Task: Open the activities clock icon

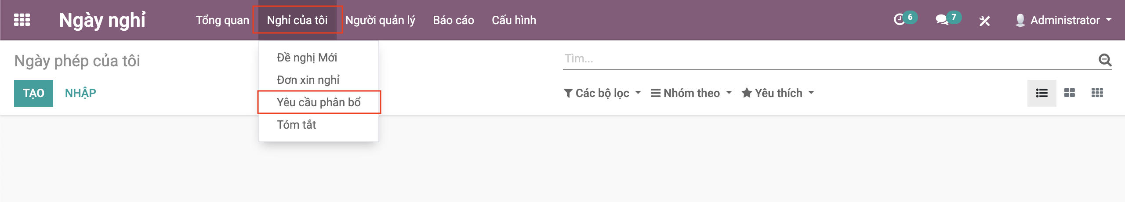Action: [x=900, y=20]
